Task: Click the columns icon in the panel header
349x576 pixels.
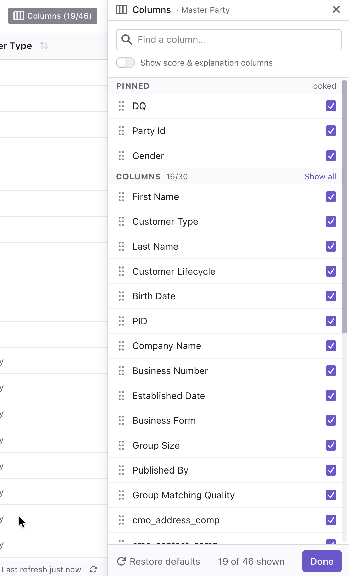Action: coord(121,9)
